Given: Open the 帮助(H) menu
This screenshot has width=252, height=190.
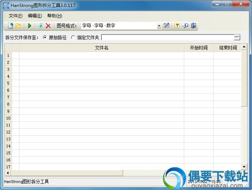Looking at the screenshot, I should coord(55,16).
